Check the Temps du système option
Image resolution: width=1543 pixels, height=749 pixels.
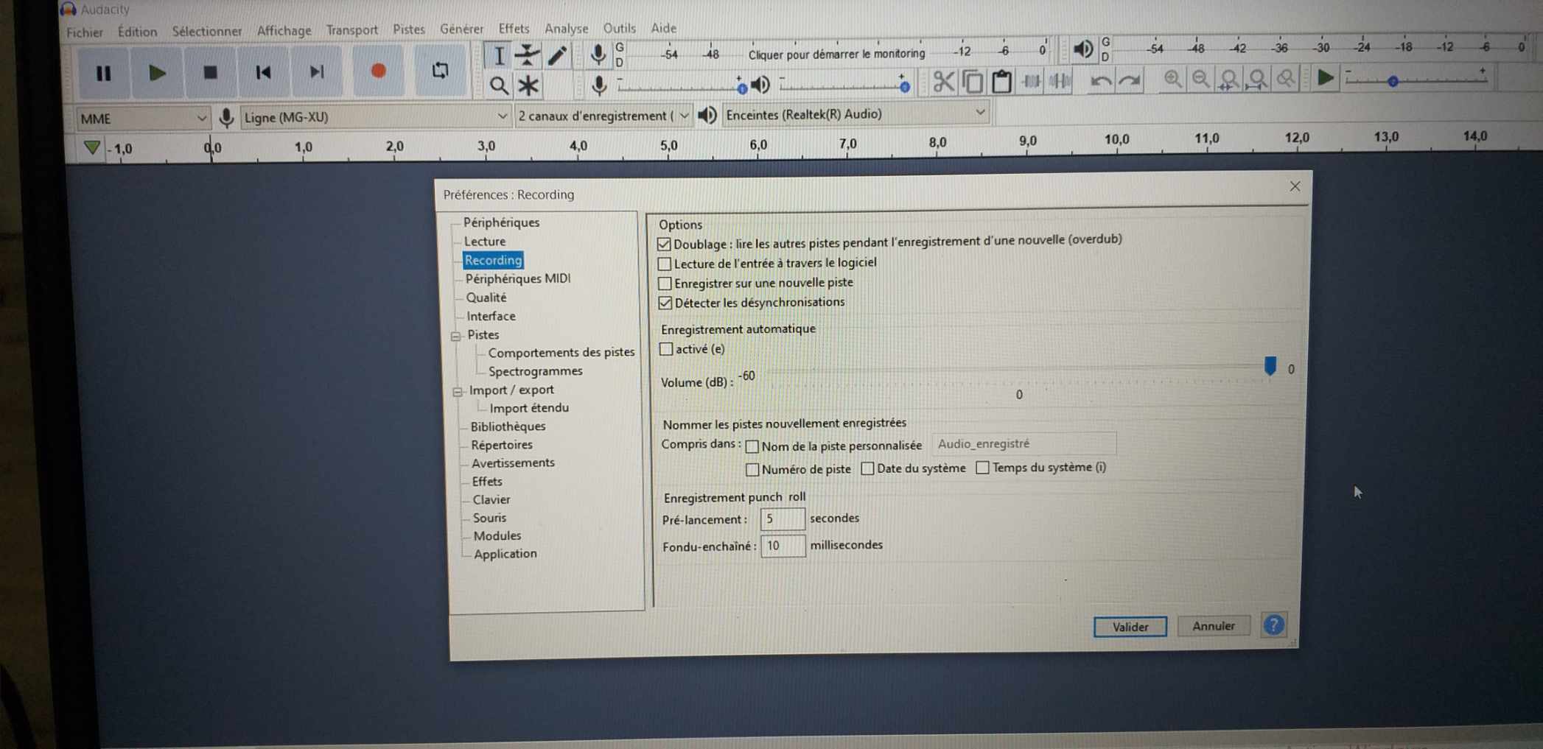tap(982, 468)
